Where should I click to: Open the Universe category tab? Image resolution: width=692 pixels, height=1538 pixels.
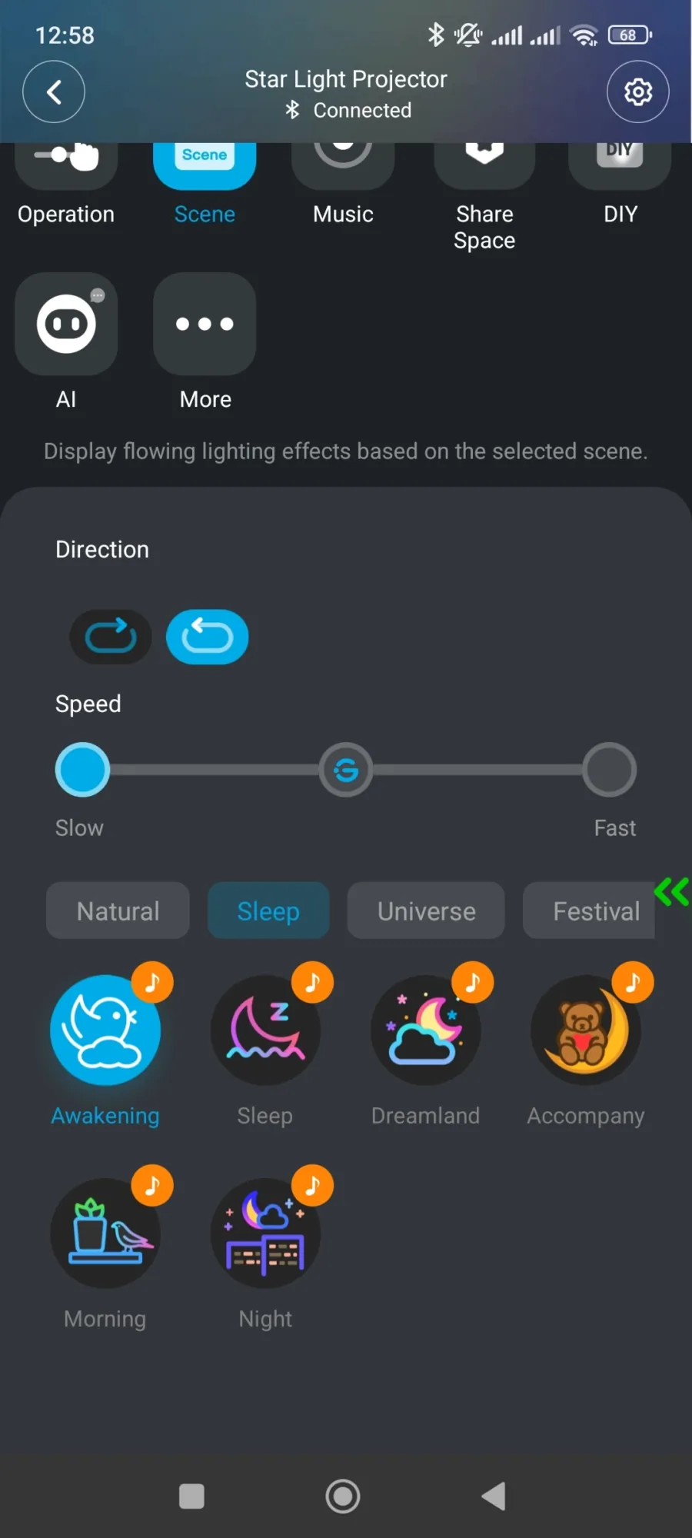426,910
